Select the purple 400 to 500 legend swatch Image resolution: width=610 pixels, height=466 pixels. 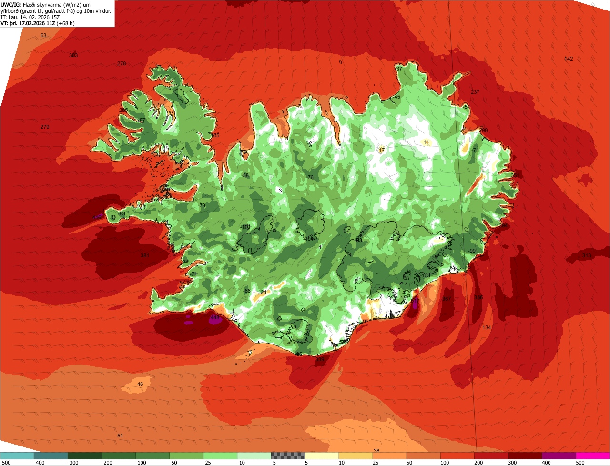coord(559,456)
